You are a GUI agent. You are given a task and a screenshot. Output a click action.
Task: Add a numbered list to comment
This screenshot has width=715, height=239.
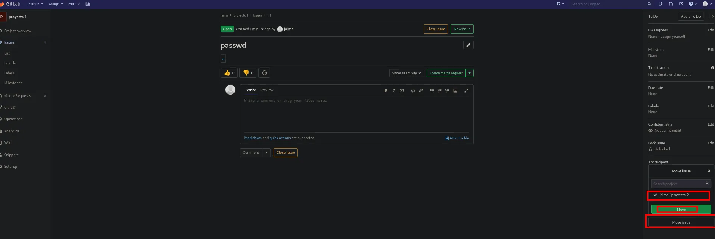pos(440,91)
